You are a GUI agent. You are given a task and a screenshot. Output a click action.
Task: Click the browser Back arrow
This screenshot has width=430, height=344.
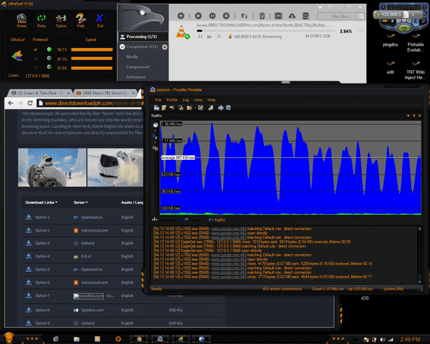[x=10, y=103]
